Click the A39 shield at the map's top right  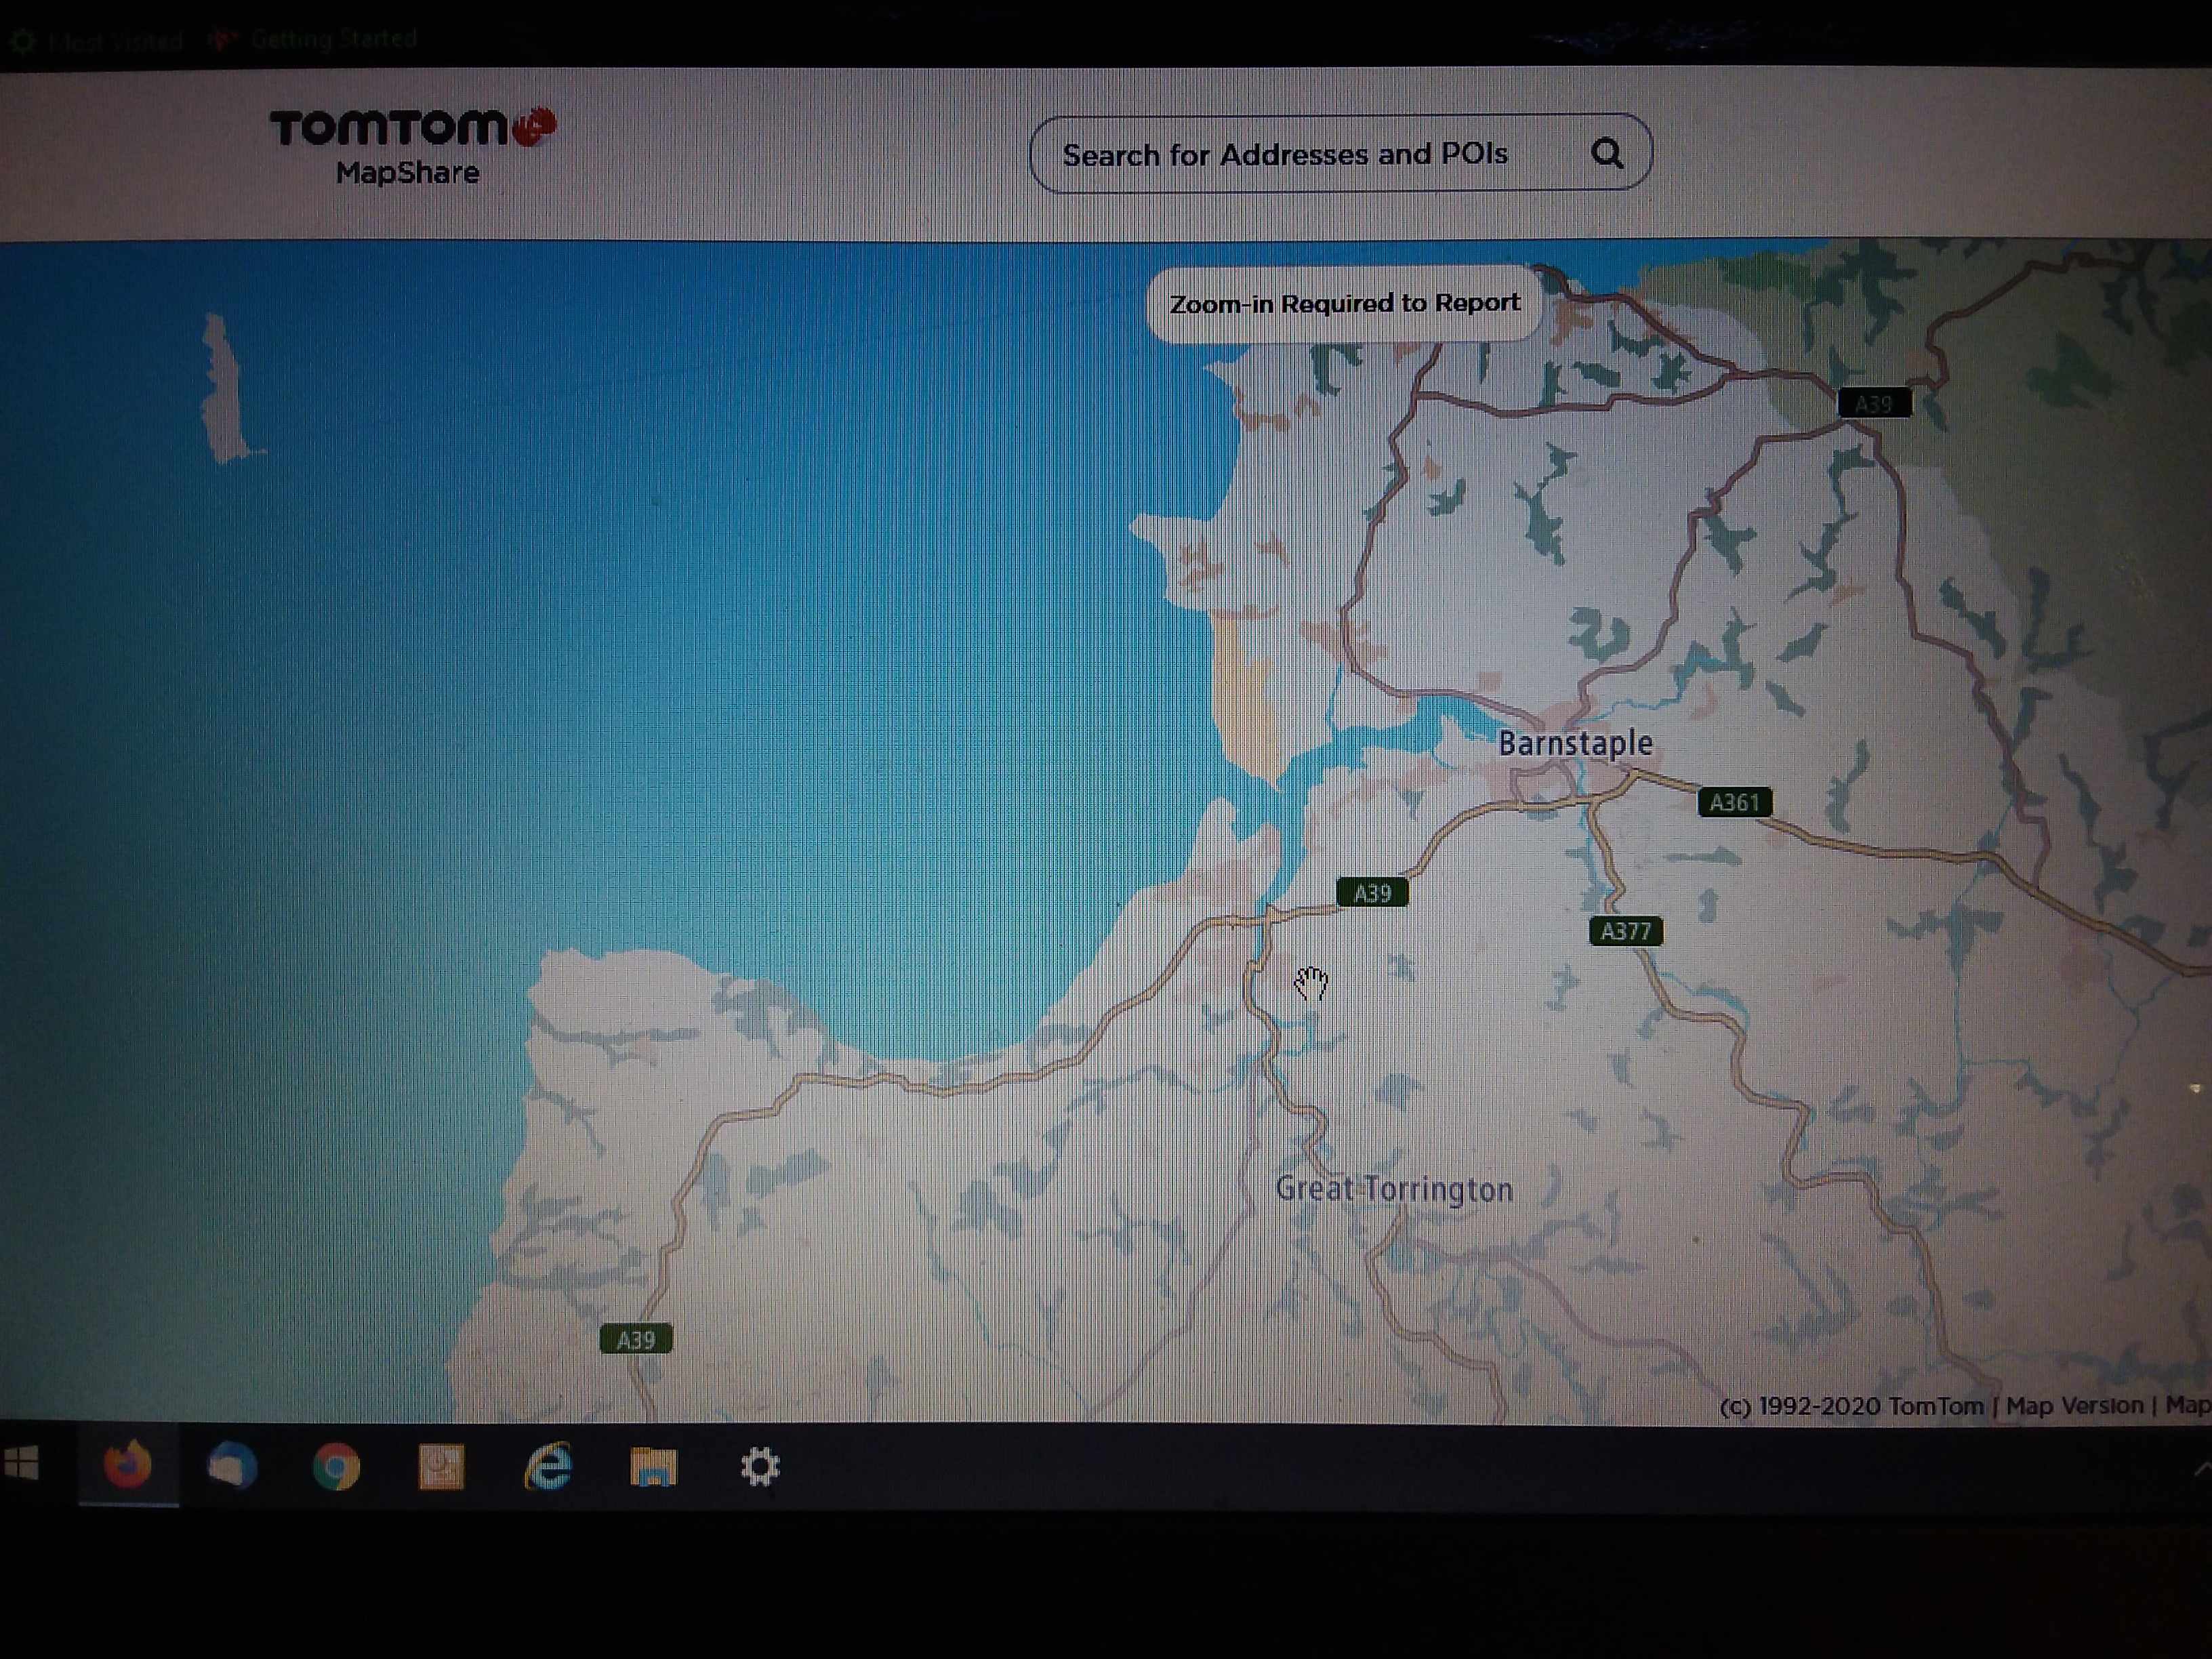click(1874, 404)
